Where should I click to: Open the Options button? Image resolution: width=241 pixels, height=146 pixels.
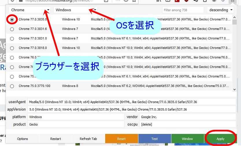(x=23, y=139)
